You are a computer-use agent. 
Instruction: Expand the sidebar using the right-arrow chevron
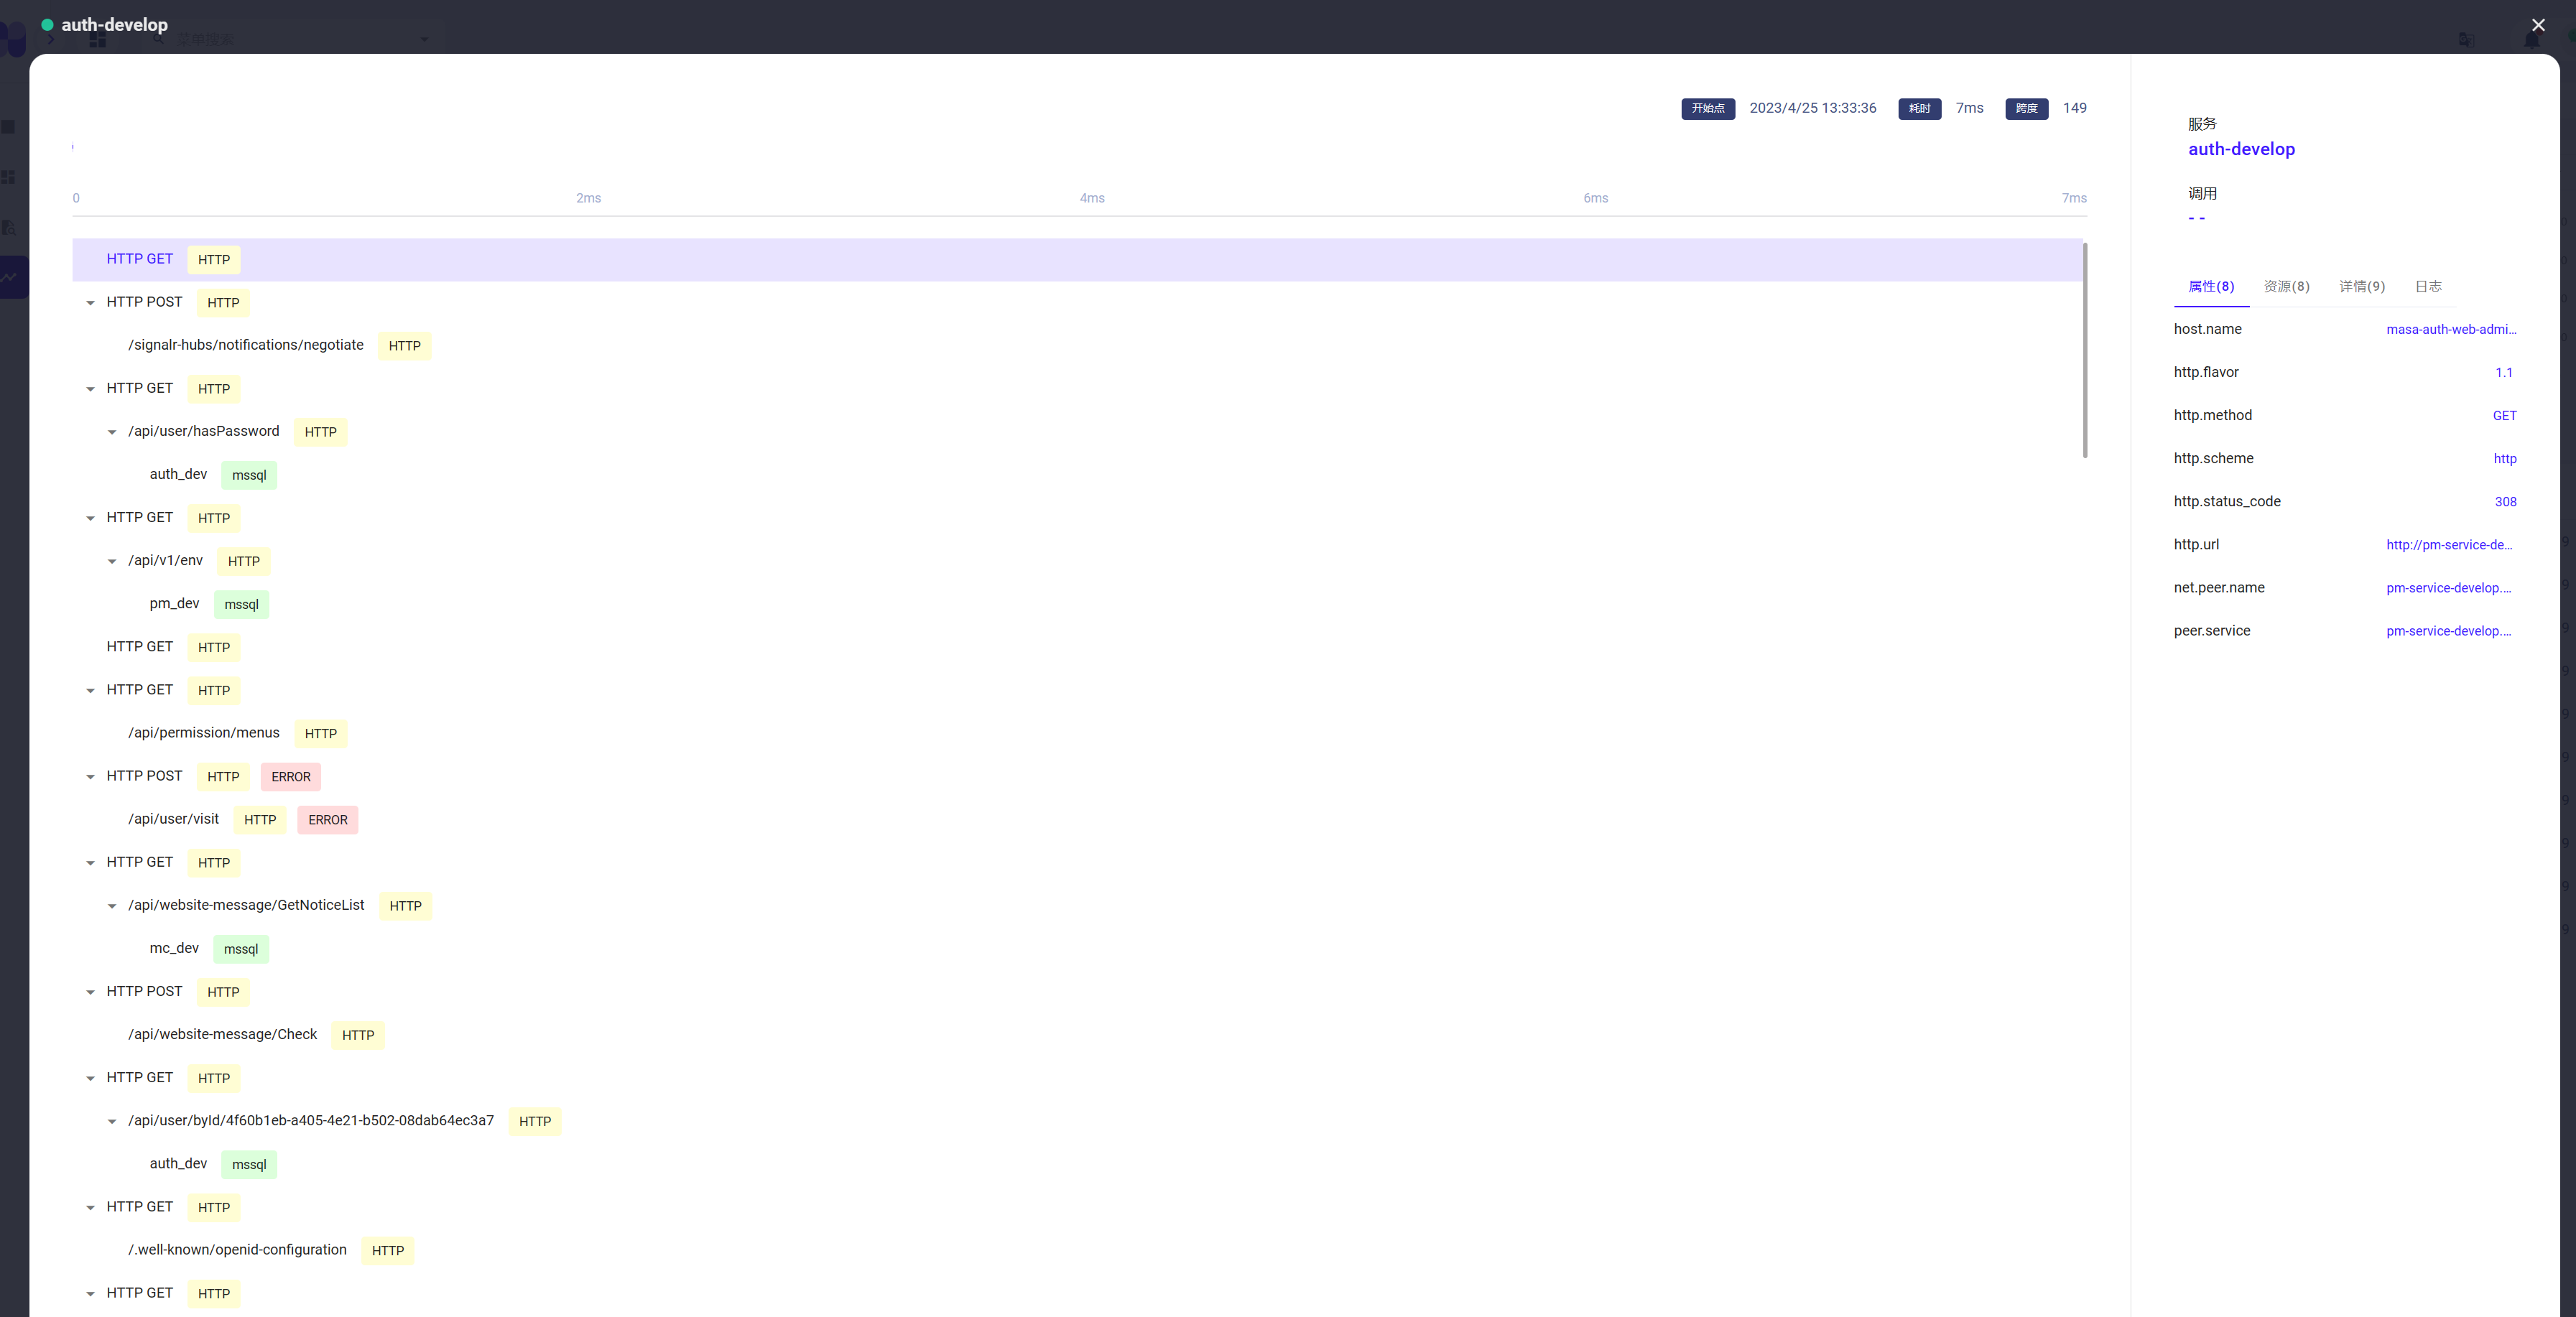(x=51, y=40)
